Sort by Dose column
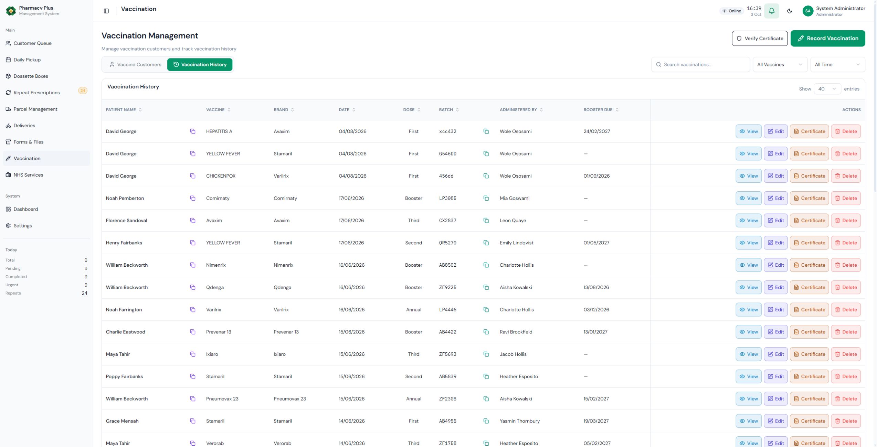The height and width of the screenshot is (447, 877). click(x=412, y=110)
